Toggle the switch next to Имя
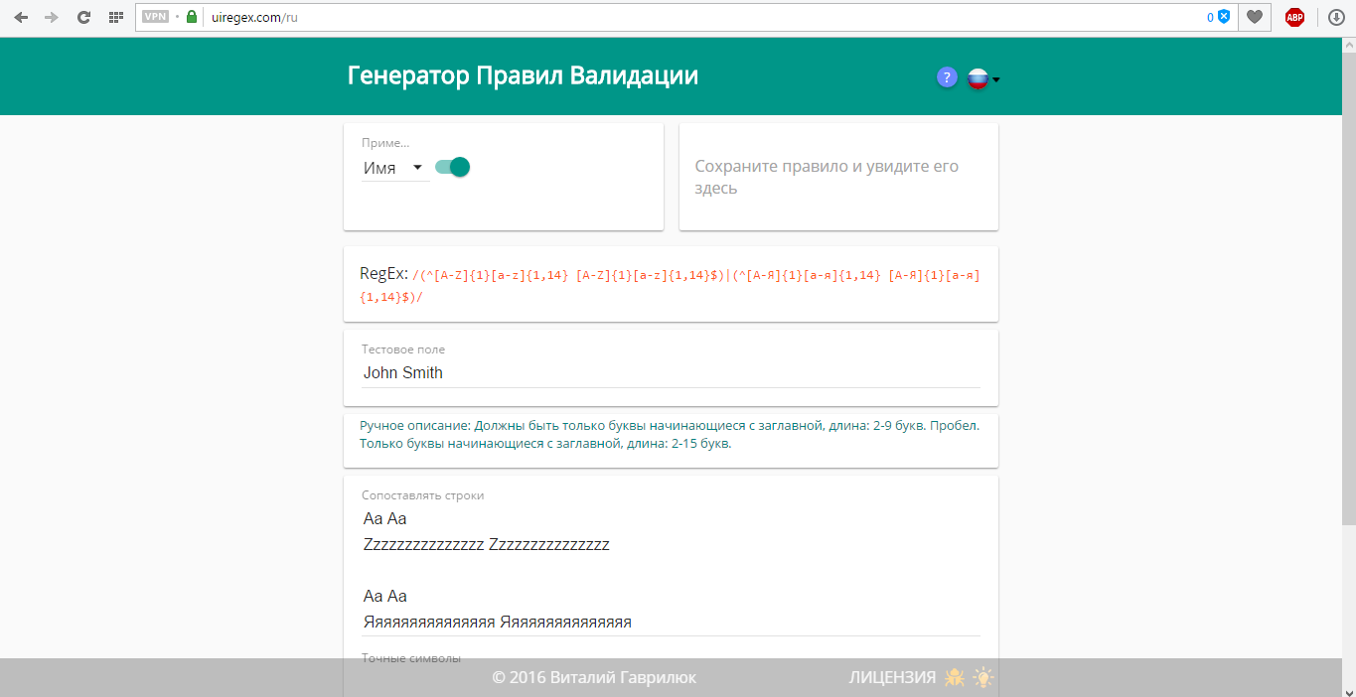The height and width of the screenshot is (697, 1356). tap(453, 167)
